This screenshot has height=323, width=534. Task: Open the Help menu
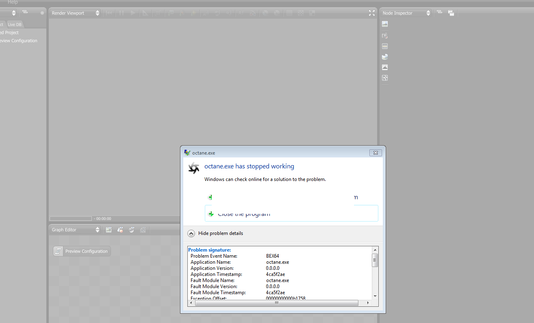[x=13, y=2]
